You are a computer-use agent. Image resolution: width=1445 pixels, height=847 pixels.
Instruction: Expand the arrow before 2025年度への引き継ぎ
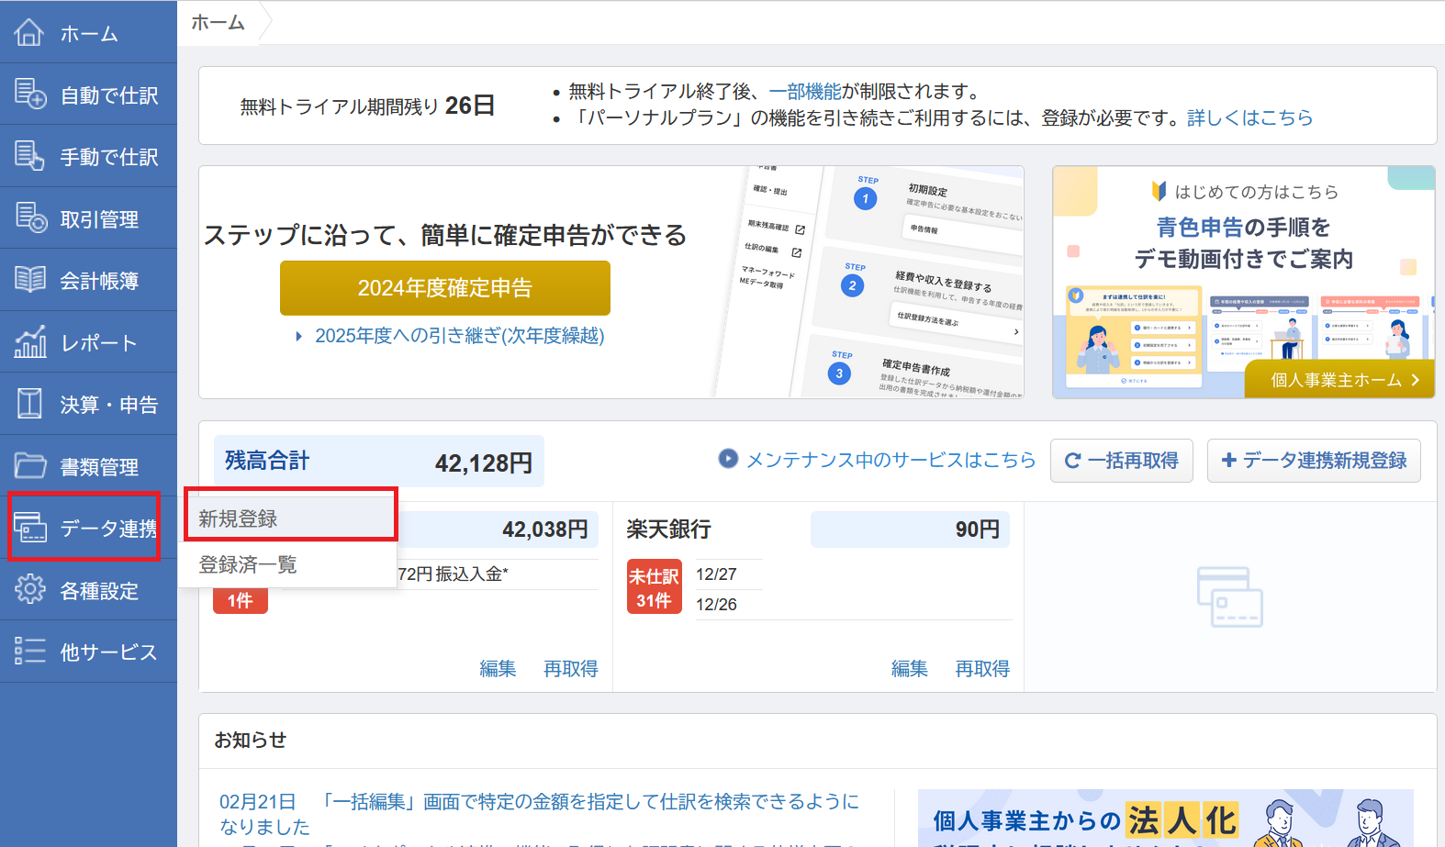299,337
